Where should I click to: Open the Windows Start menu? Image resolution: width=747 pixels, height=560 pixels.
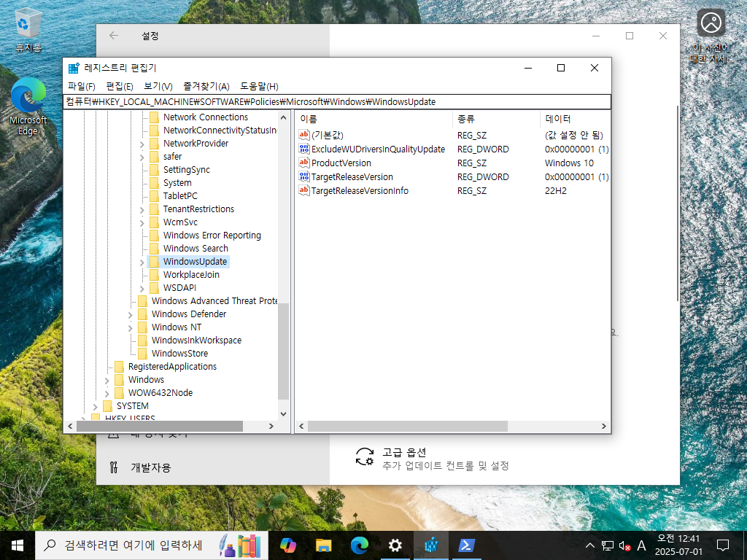click(18, 545)
